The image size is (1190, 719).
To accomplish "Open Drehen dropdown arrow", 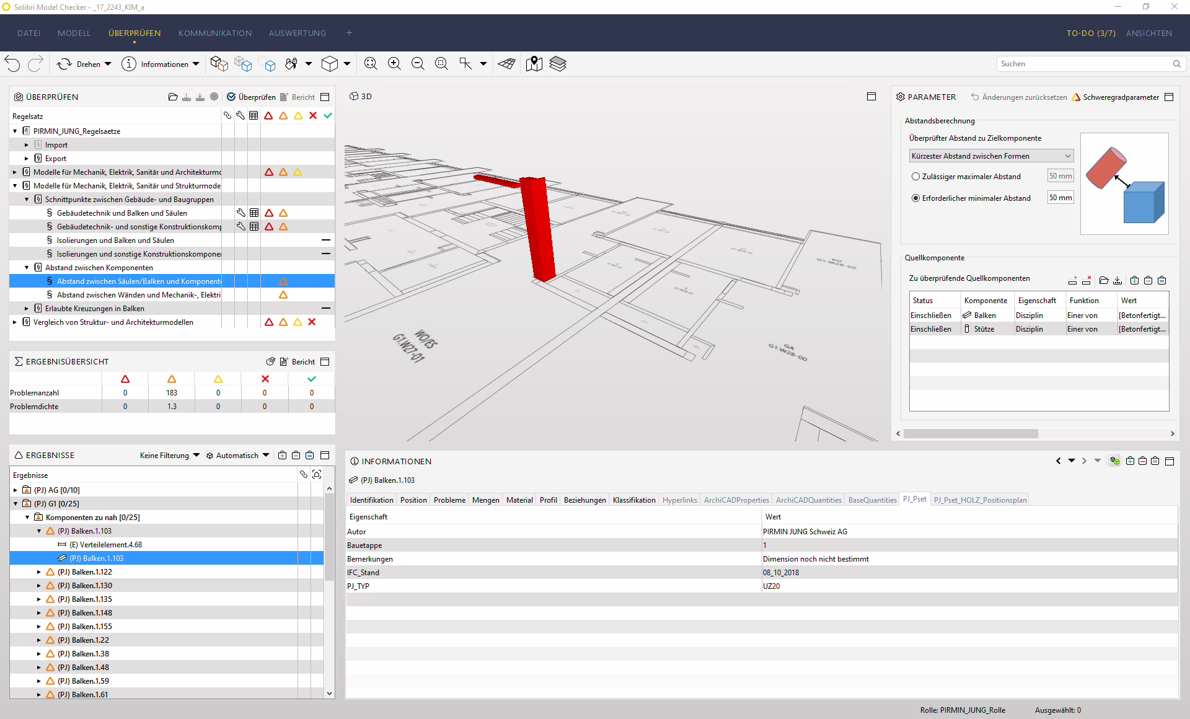I will point(108,64).
